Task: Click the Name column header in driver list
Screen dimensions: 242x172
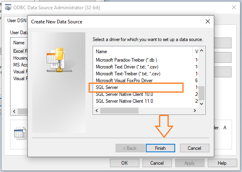Action: point(143,52)
